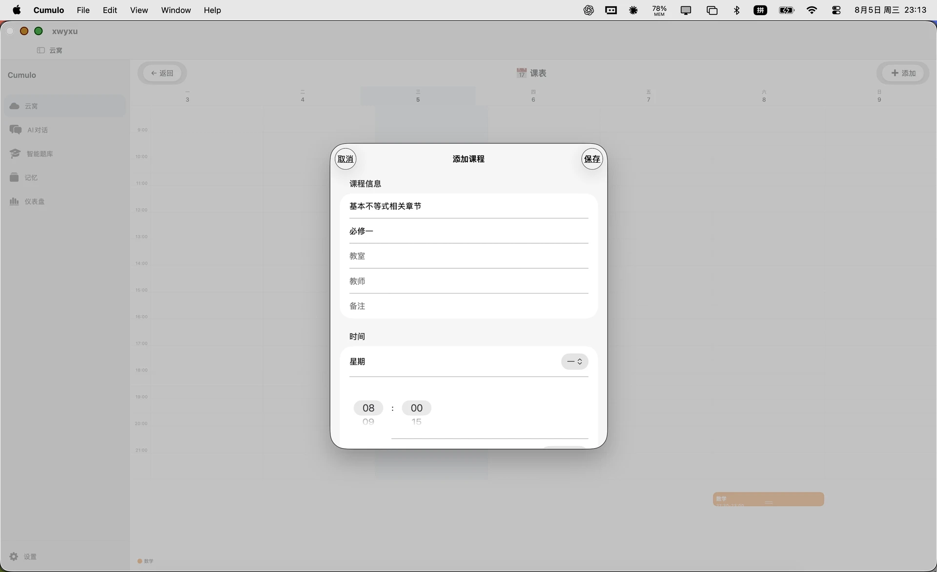Open the File menu
The image size is (937, 572).
click(83, 10)
